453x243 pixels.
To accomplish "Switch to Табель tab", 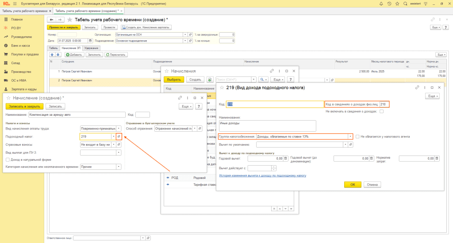I will [x=53, y=48].
